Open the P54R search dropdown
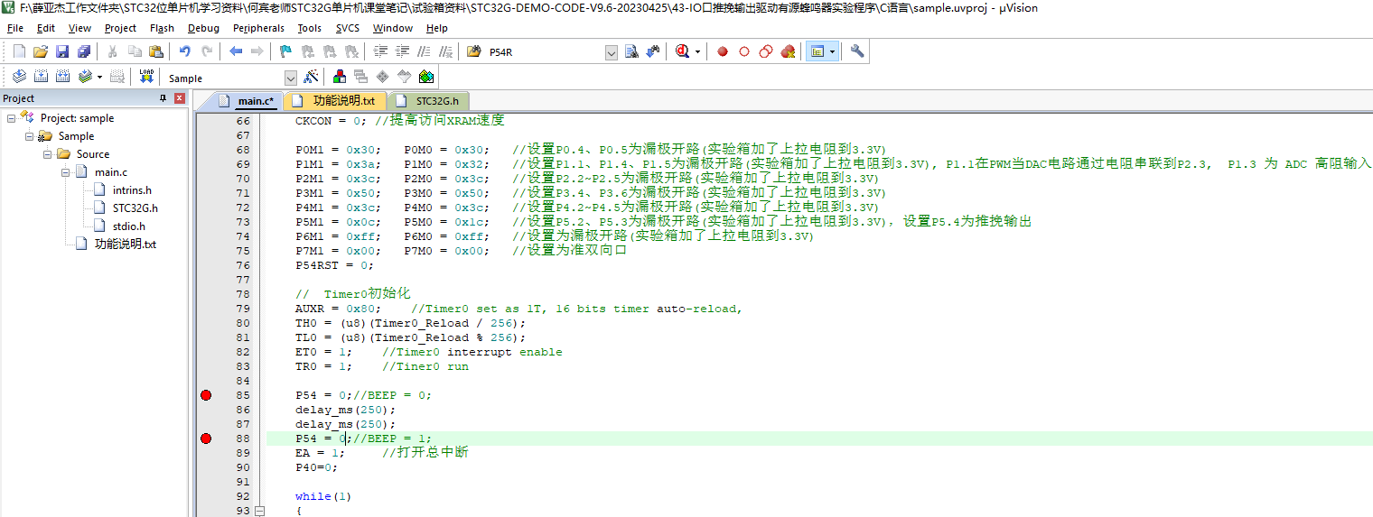1373x517 pixels. 612,52
